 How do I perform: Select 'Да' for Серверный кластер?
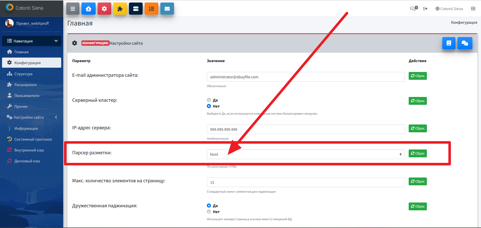click(209, 100)
